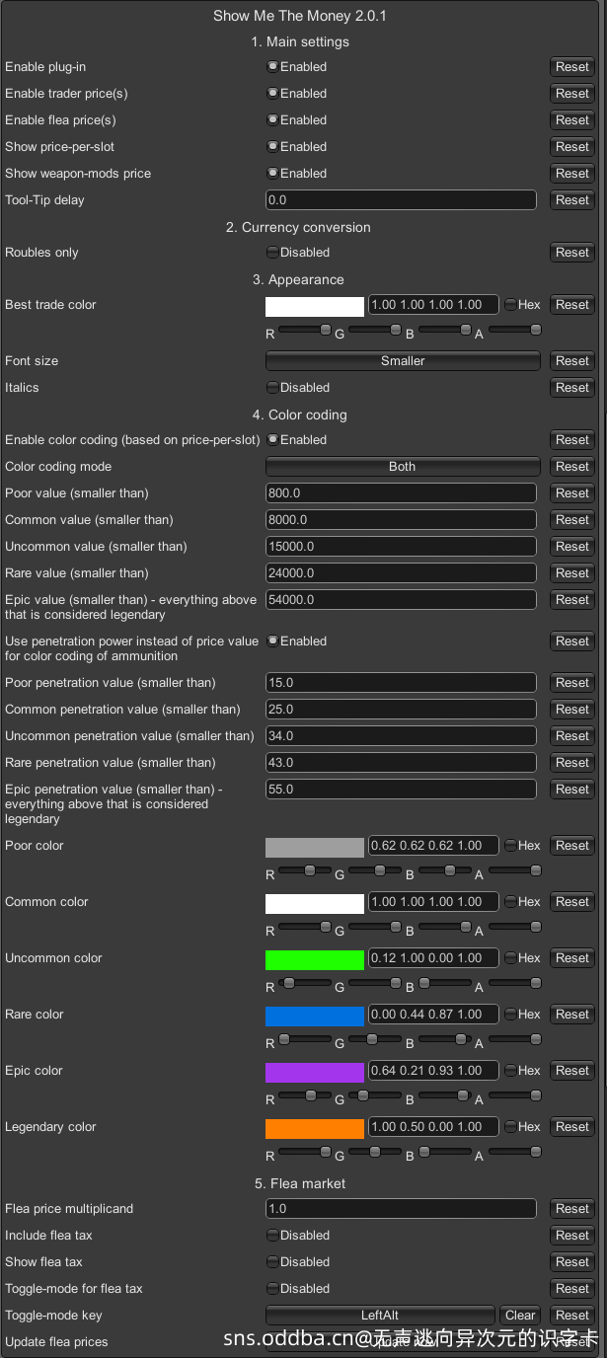Reset the Tool-Tip delay setting

571,200
